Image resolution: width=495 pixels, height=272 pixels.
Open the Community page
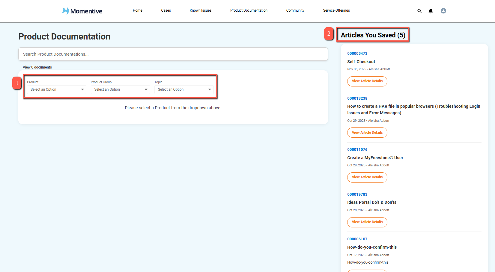click(295, 10)
